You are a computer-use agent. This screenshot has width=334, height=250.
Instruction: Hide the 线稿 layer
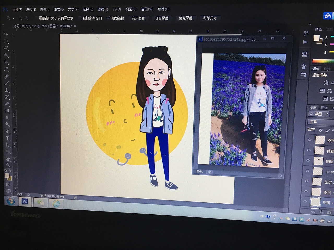tap(309, 150)
